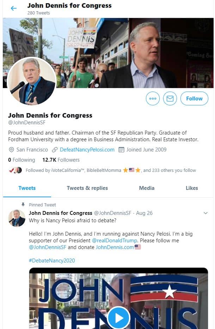Screen dimensions: 215x329
Task: Play the pinned tweet video
Action: (118, 318)
